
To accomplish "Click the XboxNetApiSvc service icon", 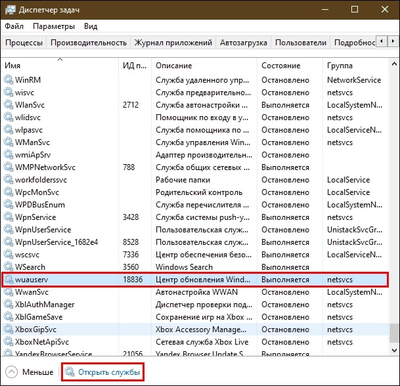I will [9, 342].
